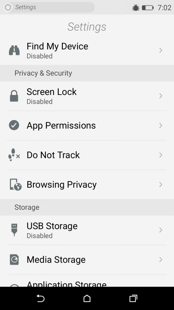Viewport: 174px width, 310px height.
Task: Expand App Permissions chevron arrow
Action: click(x=161, y=125)
